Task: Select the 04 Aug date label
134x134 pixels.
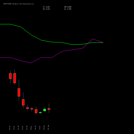Action: click(x=48, y=128)
